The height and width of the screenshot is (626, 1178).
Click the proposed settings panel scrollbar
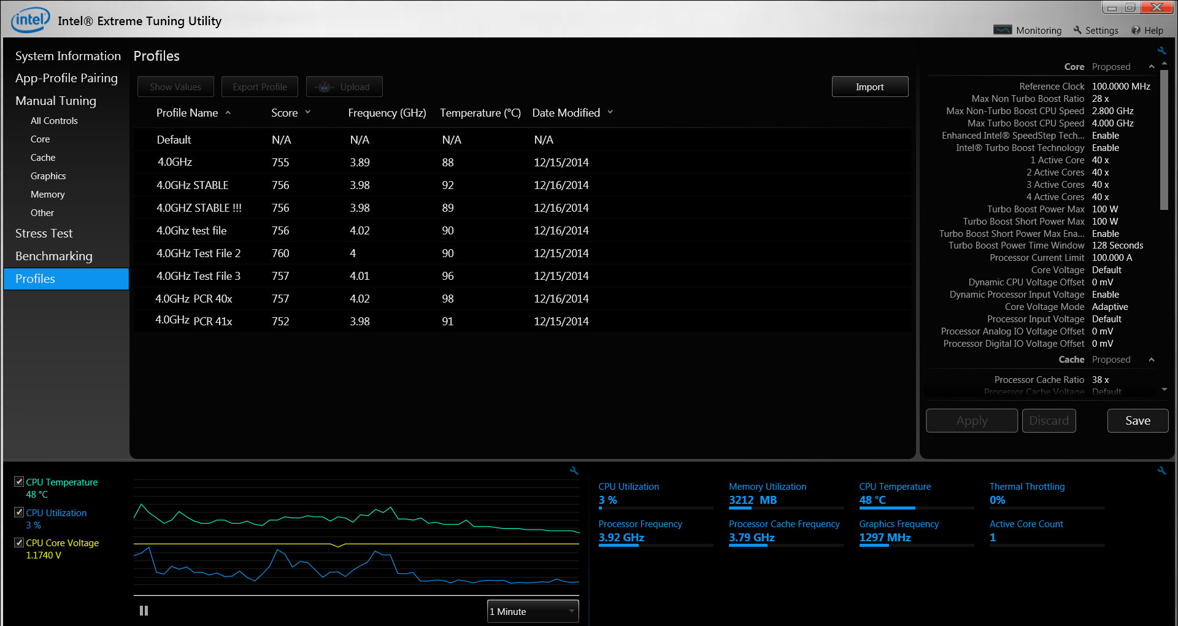[x=1164, y=141]
